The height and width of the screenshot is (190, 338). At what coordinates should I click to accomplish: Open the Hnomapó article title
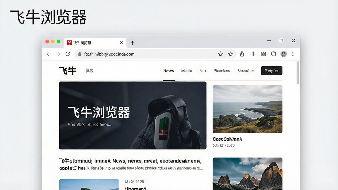coord(135,188)
